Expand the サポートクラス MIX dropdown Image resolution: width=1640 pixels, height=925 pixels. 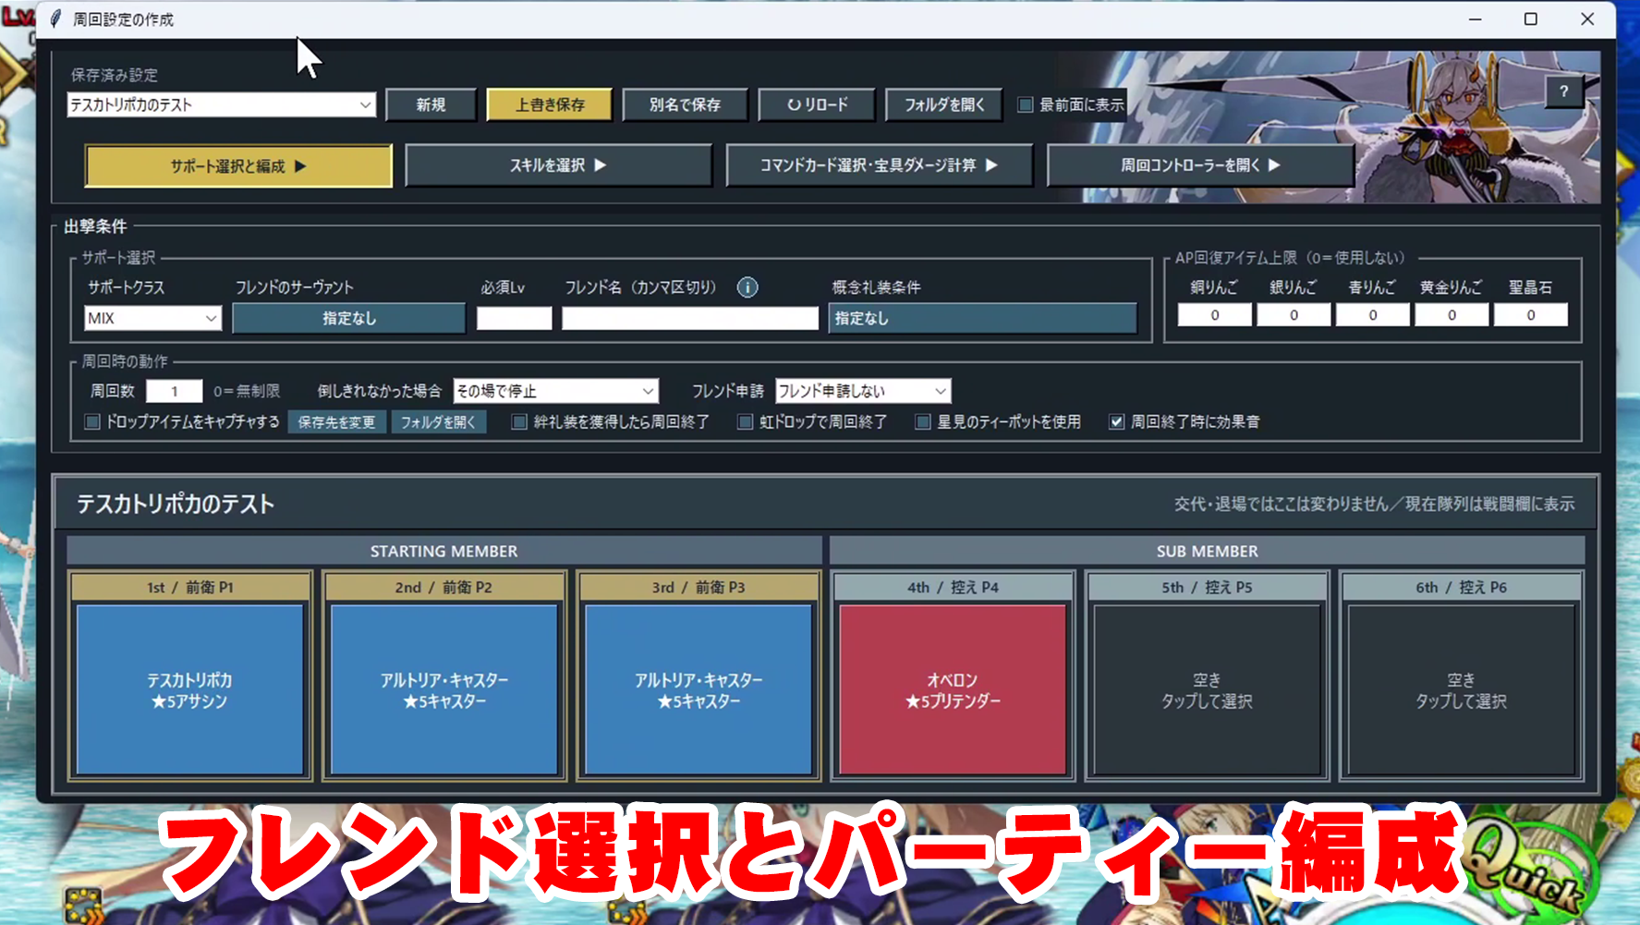(152, 318)
